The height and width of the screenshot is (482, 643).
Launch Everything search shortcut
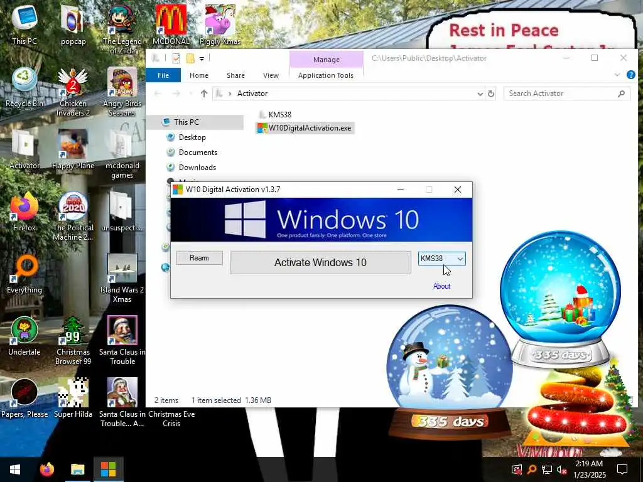24,274
